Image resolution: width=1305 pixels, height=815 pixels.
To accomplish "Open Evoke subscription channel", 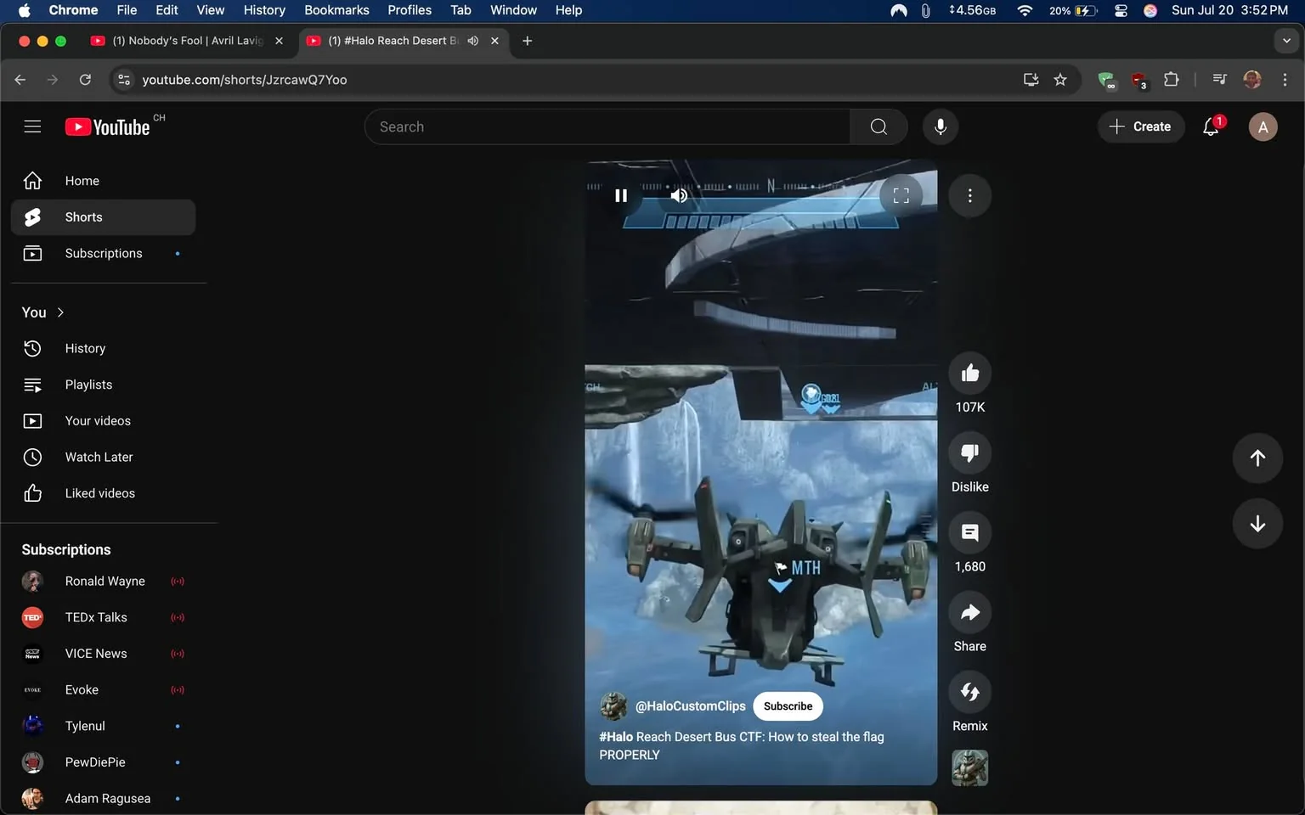I will click(103, 690).
